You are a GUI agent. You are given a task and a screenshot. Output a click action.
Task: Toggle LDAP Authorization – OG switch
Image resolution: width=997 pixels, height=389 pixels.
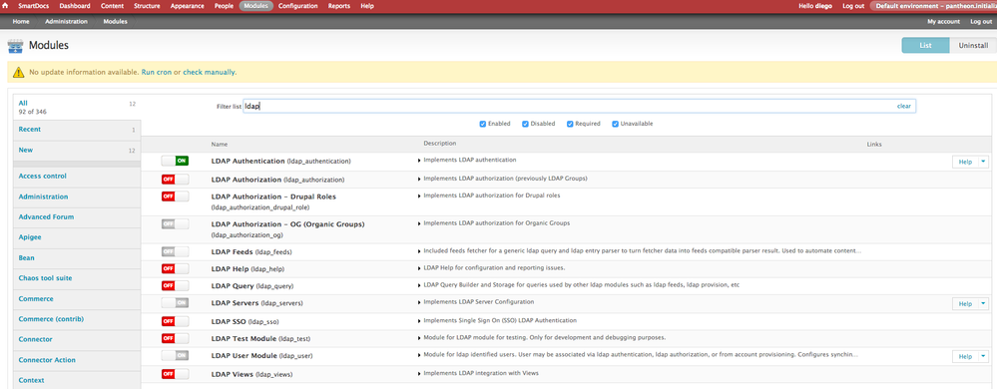(175, 223)
